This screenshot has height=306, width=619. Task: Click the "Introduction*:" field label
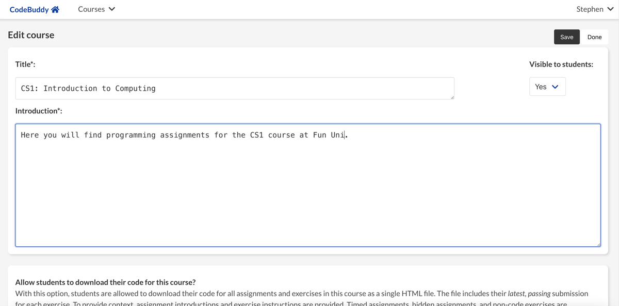click(39, 111)
